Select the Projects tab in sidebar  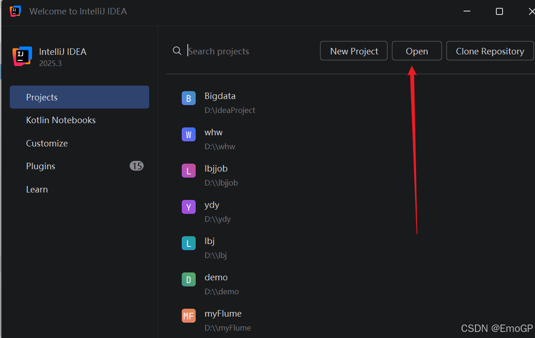pos(79,97)
